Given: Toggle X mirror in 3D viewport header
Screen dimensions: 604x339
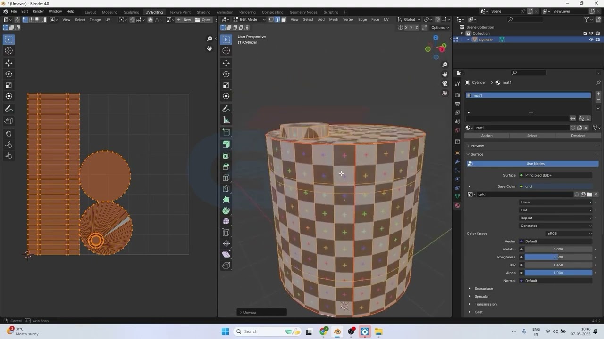Looking at the screenshot, I should 406,28.
